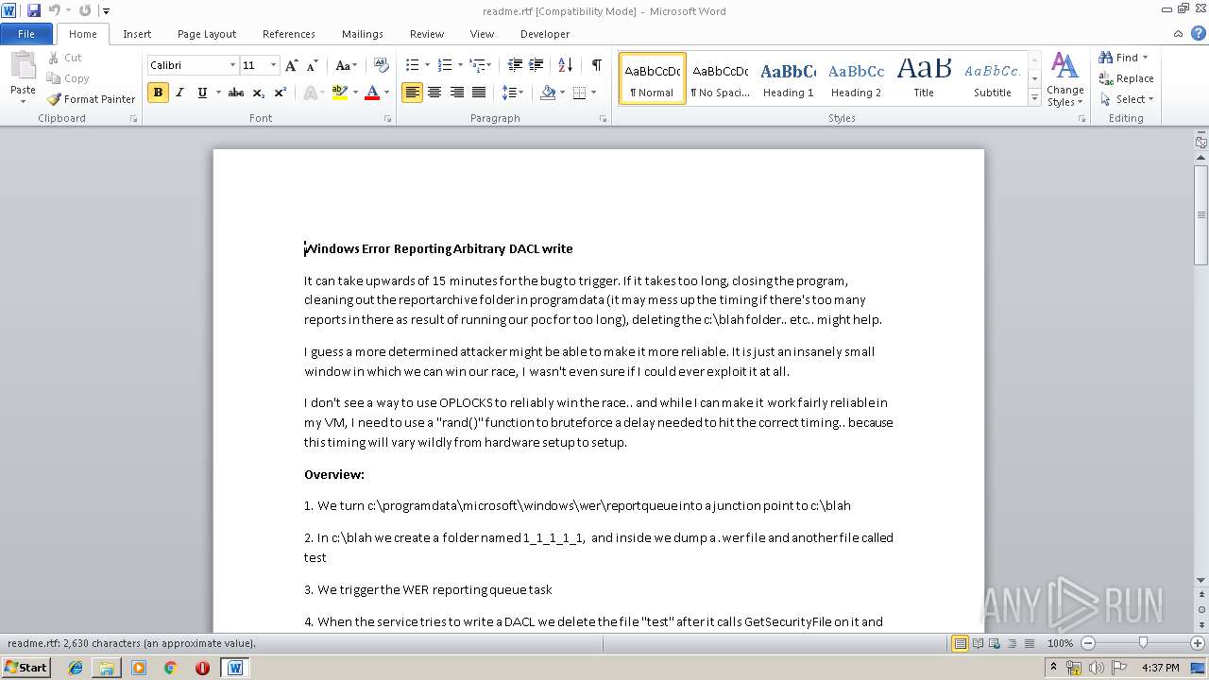The image size is (1209, 680).
Task: Click the Sort A-Z icon
Action: coord(566,65)
